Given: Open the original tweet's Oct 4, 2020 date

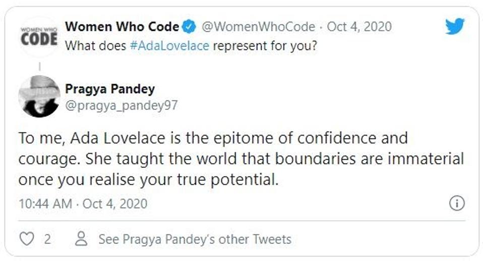Looking at the screenshot, I should (359, 26).
